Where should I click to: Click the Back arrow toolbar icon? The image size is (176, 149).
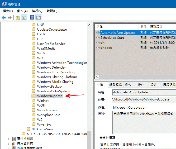pos(4,17)
